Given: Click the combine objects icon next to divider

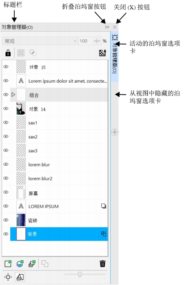Looking at the screenshot, I should click(x=45, y=264).
